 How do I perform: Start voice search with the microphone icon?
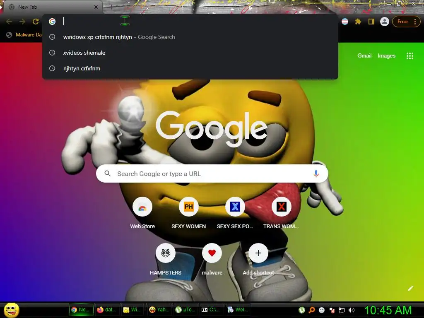[x=316, y=173]
